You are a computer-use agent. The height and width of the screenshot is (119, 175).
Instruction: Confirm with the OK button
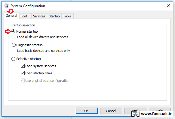pos(87,111)
